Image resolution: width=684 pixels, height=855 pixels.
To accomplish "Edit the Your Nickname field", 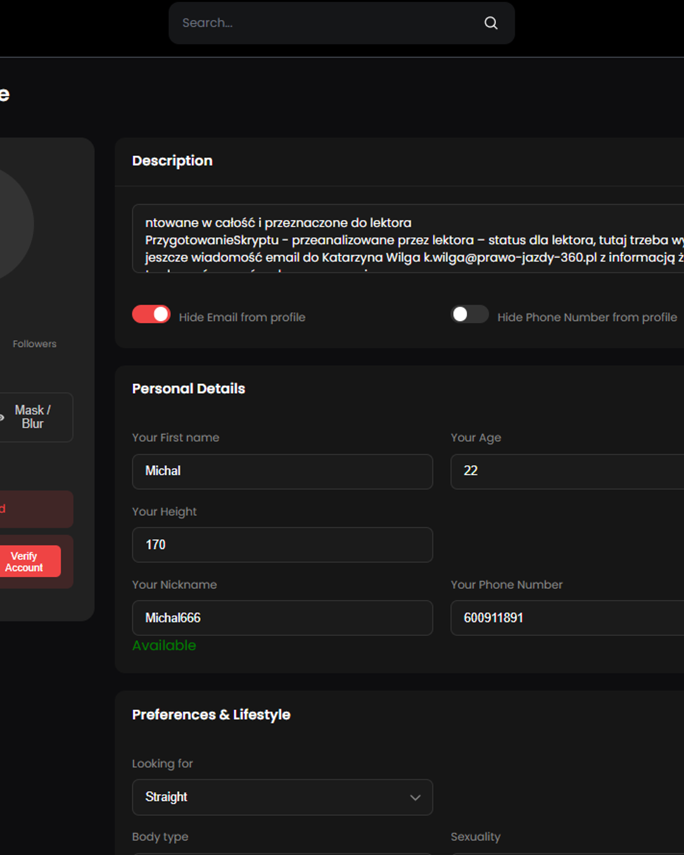I will [282, 618].
